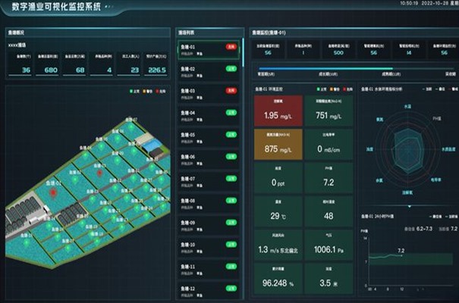Screen dimensions: 459x303
Task: Click red status badge on 鱼塘-01 list row
Action: (231, 47)
